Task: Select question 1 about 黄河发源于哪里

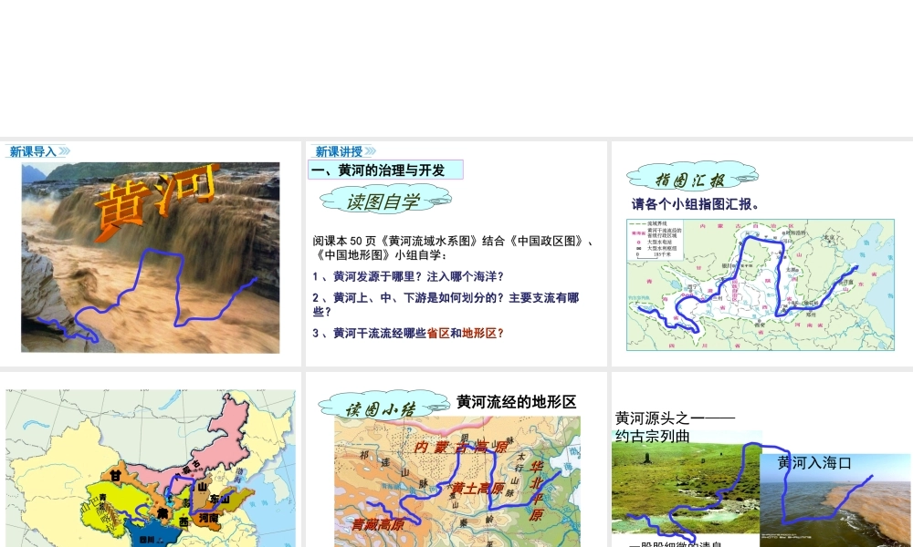Action: 408,277
